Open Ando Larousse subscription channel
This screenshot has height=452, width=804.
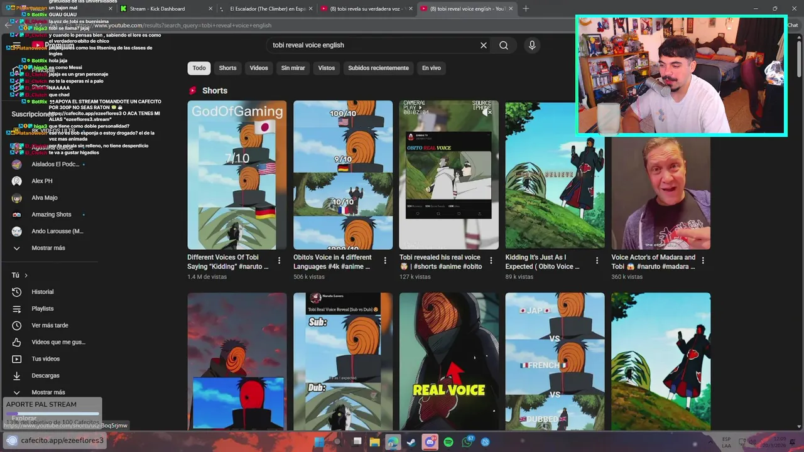57,231
